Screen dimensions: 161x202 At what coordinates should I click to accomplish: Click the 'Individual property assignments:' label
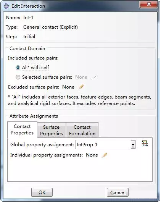pyautogui.click(x=47, y=155)
